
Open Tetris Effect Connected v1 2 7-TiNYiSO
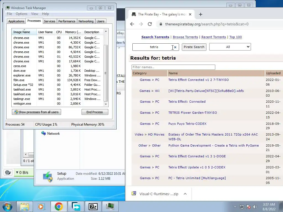tap(198, 80)
